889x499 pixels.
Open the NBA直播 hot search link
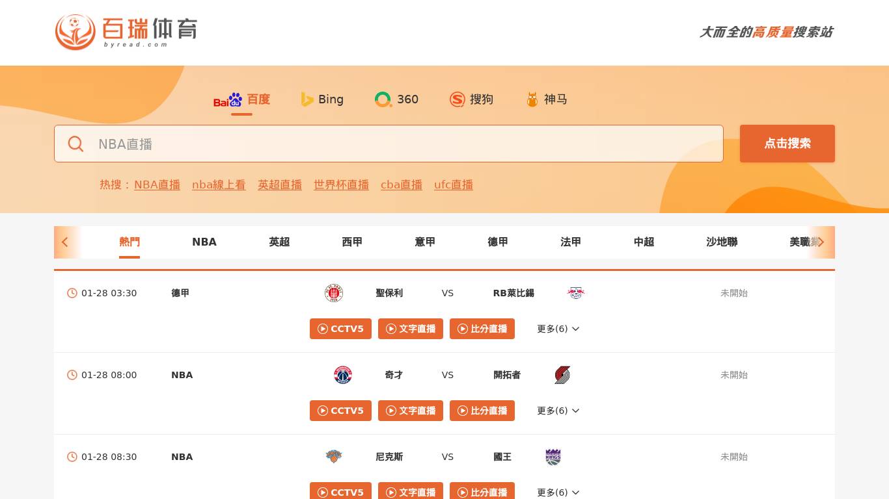157,185
